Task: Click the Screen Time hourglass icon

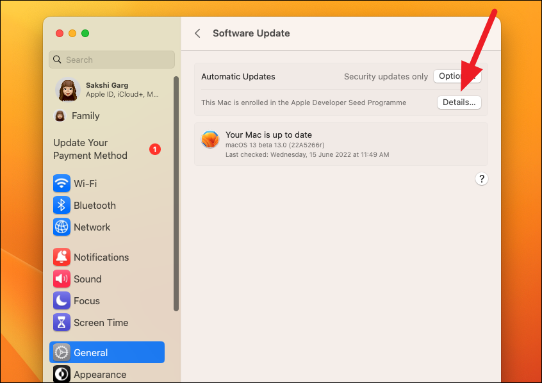Action: (x=62, y=322)
